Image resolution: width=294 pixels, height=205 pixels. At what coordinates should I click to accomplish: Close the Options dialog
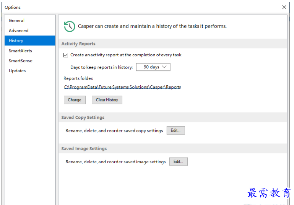(284, 7)
